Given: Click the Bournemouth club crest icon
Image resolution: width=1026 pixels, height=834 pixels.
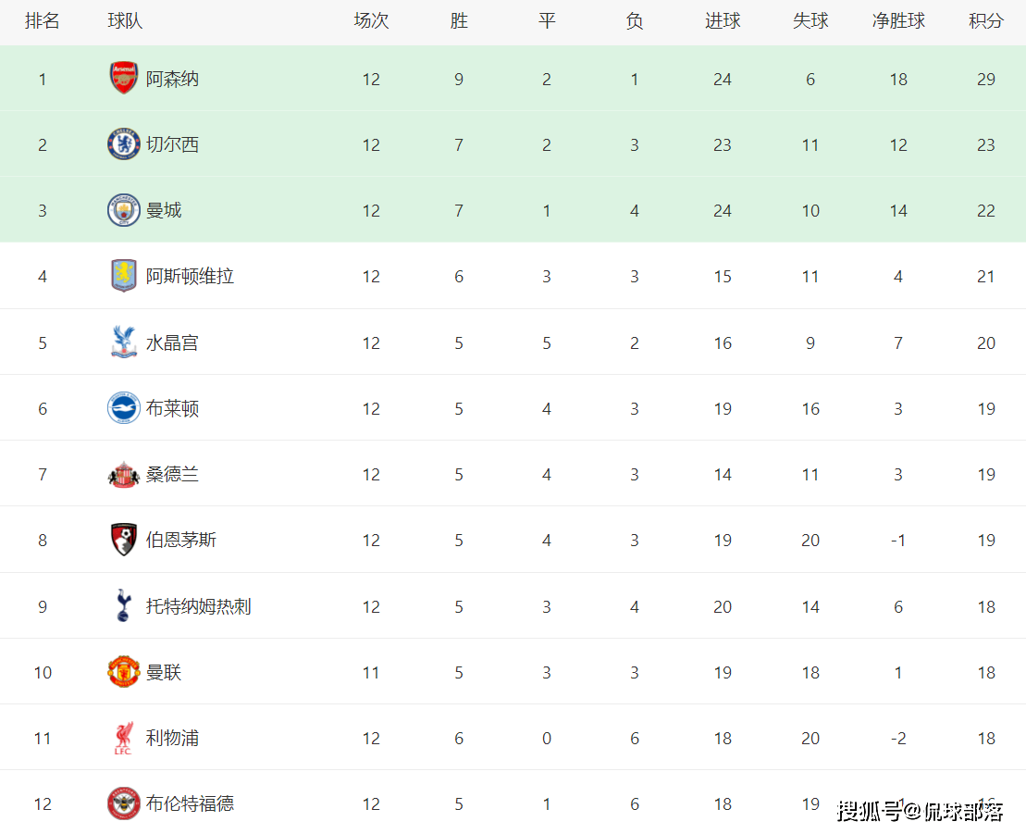Looking at the screenshot, I should pyautogui.click(x=123, y=540).
